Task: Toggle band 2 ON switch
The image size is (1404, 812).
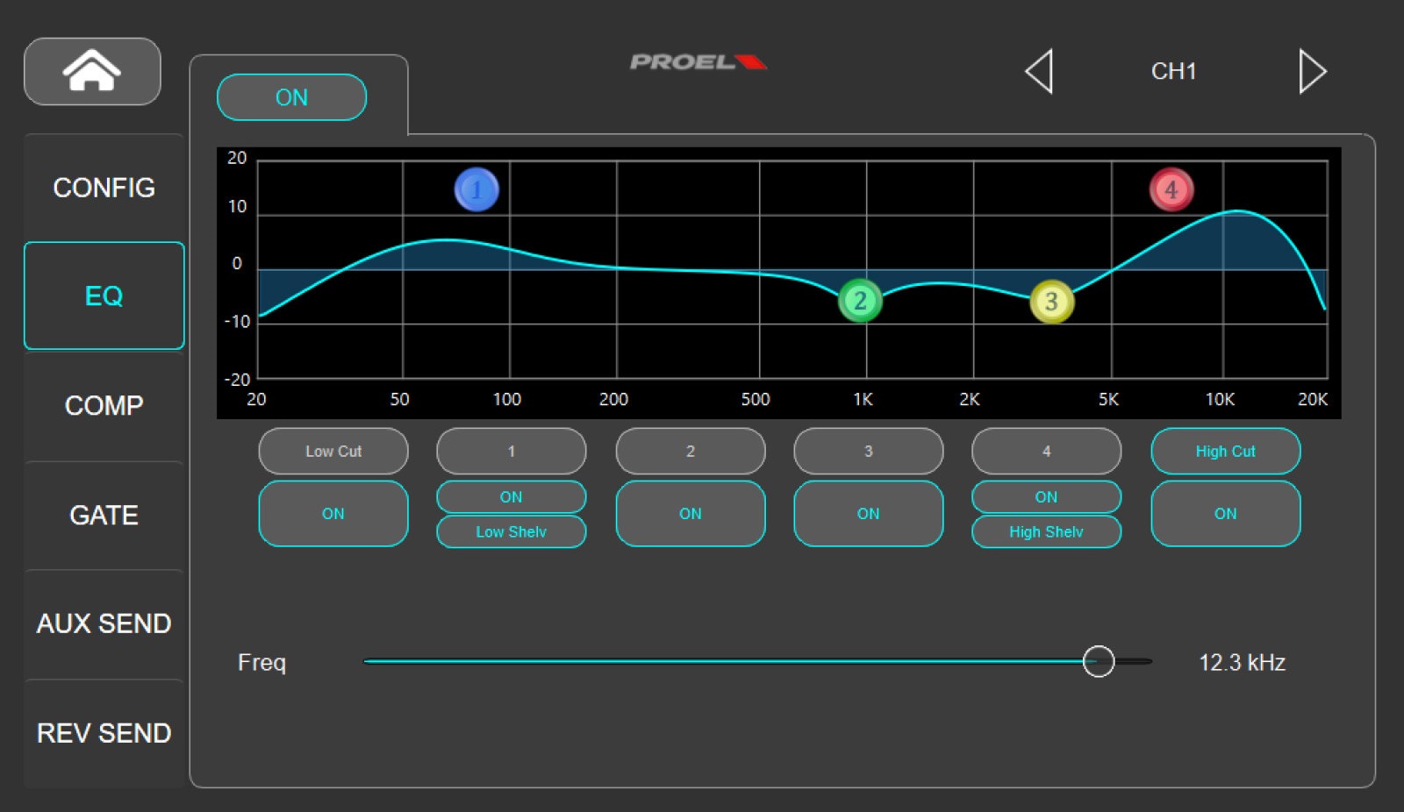Action: point(691,514)
